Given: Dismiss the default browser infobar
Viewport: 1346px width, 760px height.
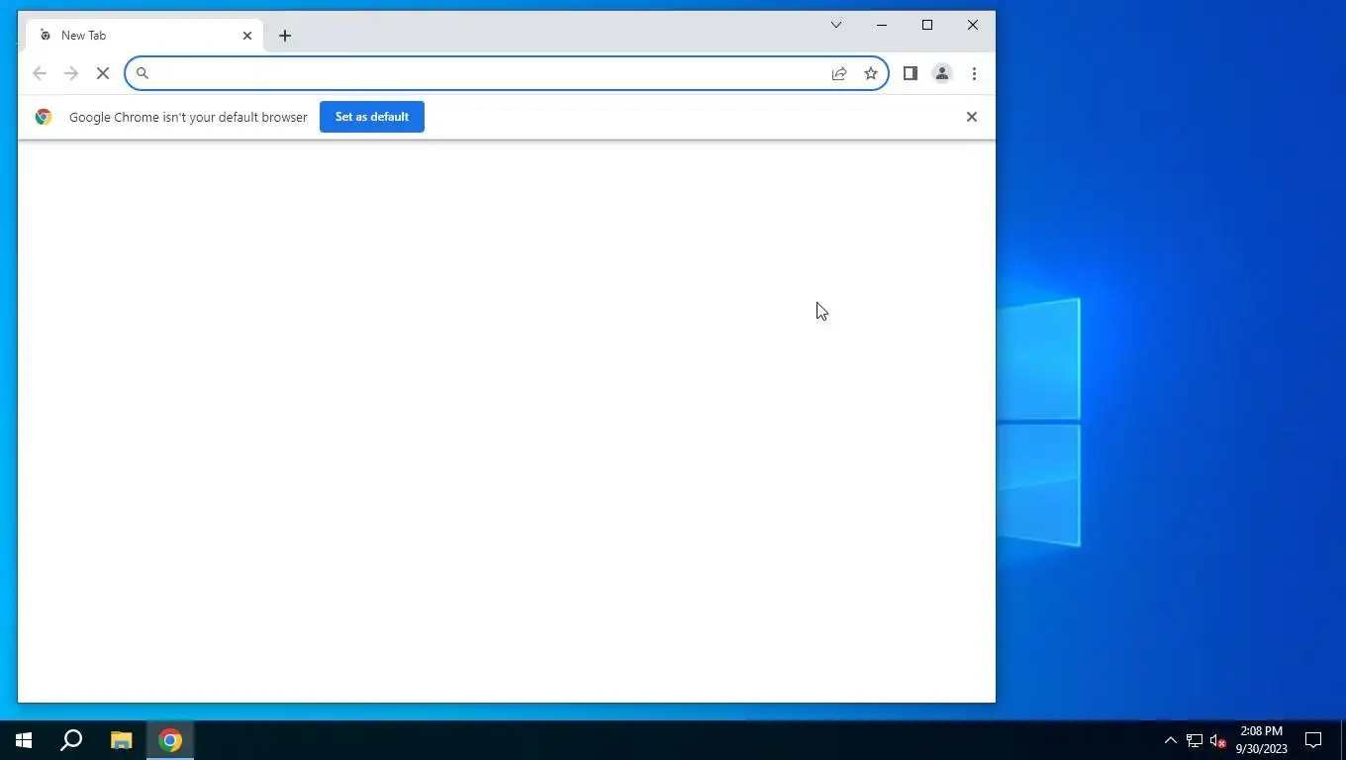Looking at the screenshot, I should pos(972,117).
